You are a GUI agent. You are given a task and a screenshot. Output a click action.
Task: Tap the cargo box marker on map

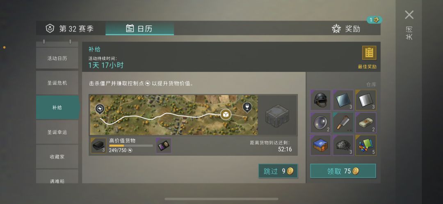coord(226,114)
